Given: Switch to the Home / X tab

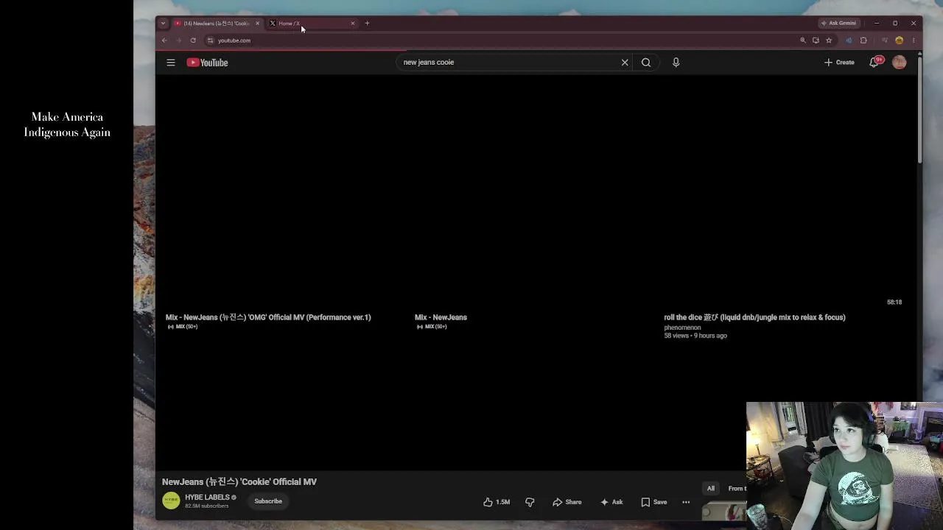Looking at the screenshot, I should click(312, 24).
